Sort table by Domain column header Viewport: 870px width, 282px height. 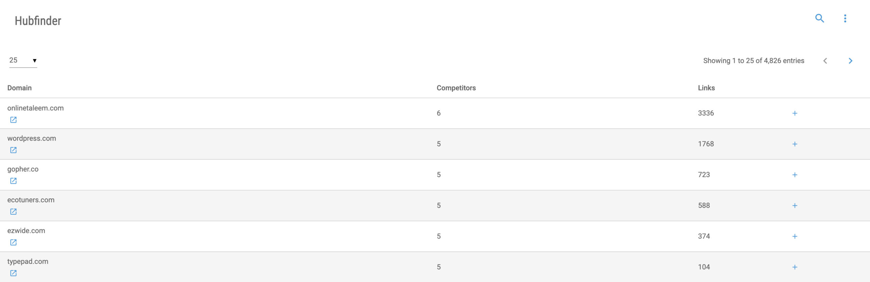(19, 88)
